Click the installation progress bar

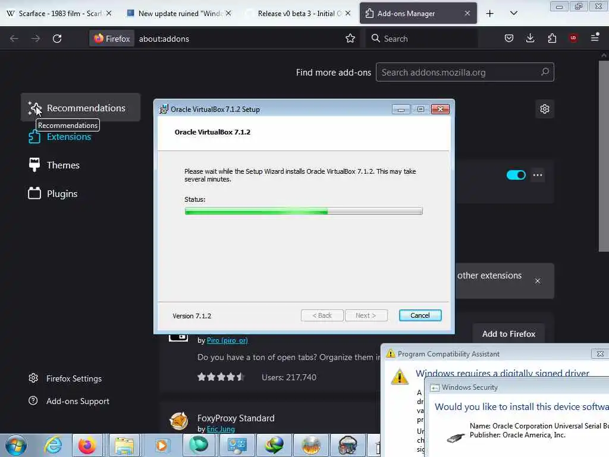tap(303, 211)
